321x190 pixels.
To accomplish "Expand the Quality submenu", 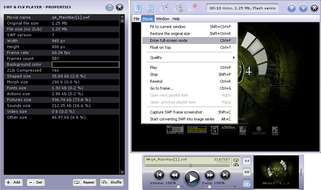I will [189, 57].
